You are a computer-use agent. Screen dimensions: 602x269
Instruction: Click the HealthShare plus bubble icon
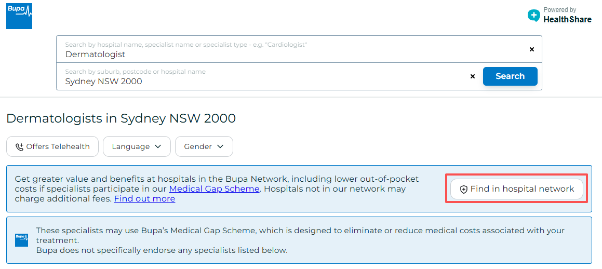pos(533,15)
